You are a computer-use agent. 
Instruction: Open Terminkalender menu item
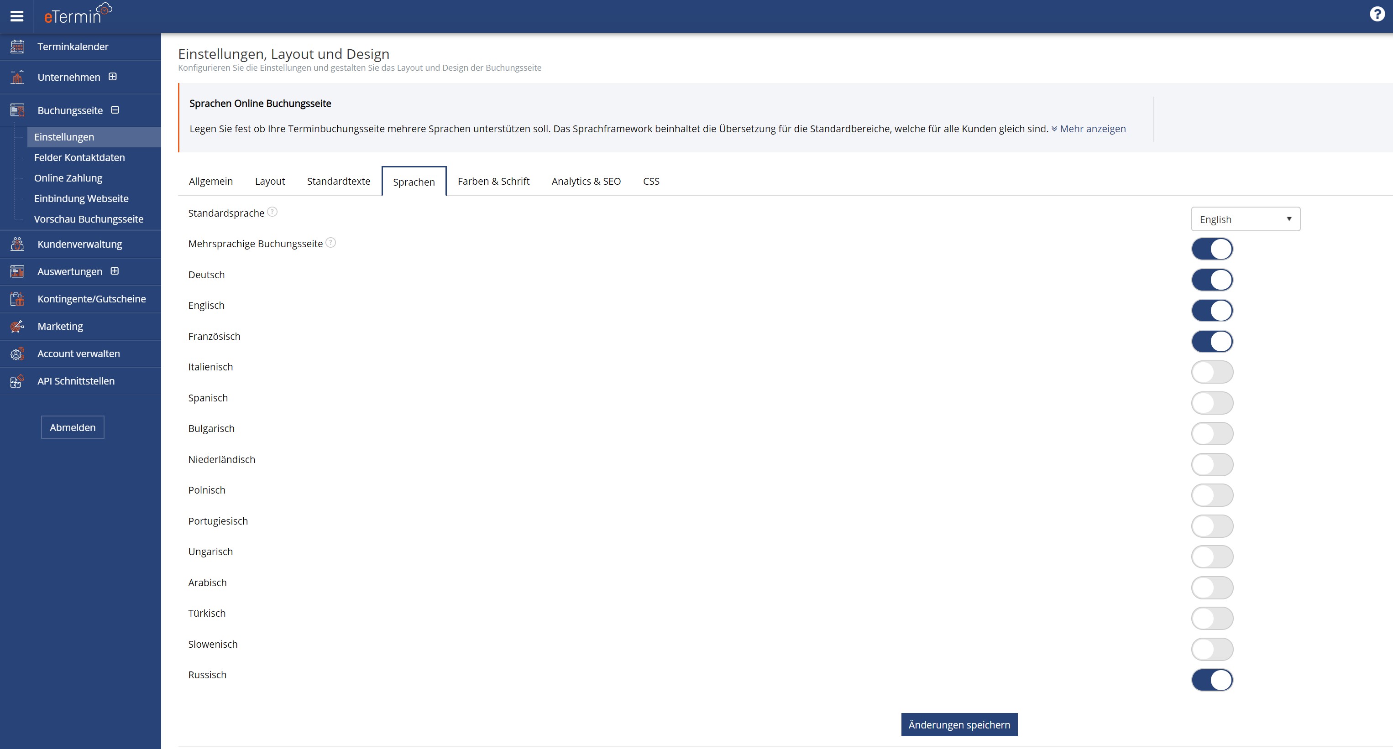click(x=81, y=47)
